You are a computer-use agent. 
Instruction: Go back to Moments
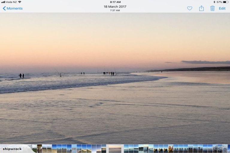[x=13, y=8]
